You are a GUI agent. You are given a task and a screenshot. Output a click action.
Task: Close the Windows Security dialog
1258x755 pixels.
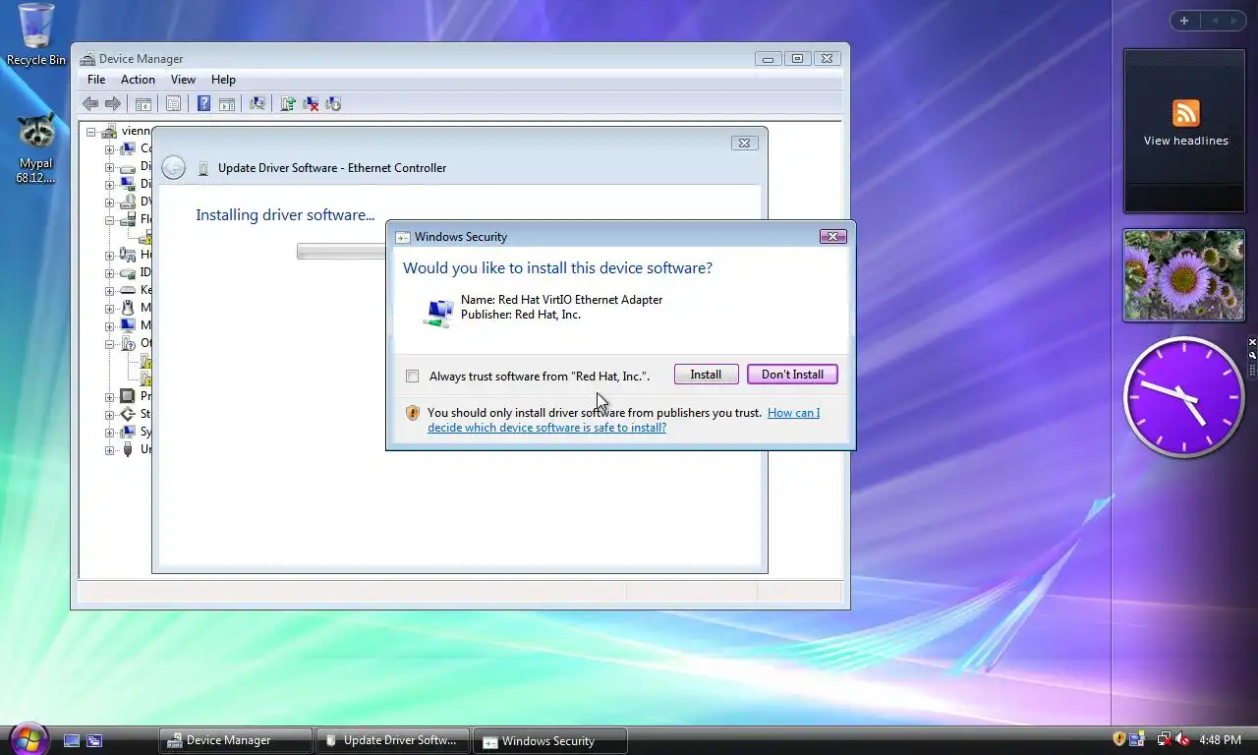(x=832, y=236)
